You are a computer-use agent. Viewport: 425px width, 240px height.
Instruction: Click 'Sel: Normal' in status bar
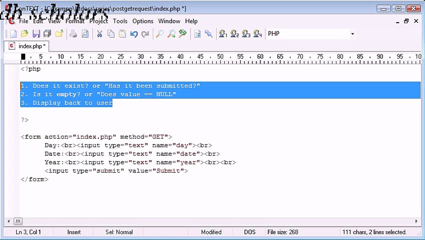(119, 232)
